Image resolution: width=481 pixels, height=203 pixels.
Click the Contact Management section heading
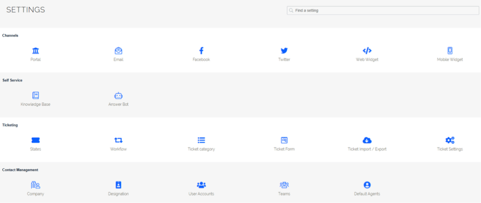(x=20, y=170)
